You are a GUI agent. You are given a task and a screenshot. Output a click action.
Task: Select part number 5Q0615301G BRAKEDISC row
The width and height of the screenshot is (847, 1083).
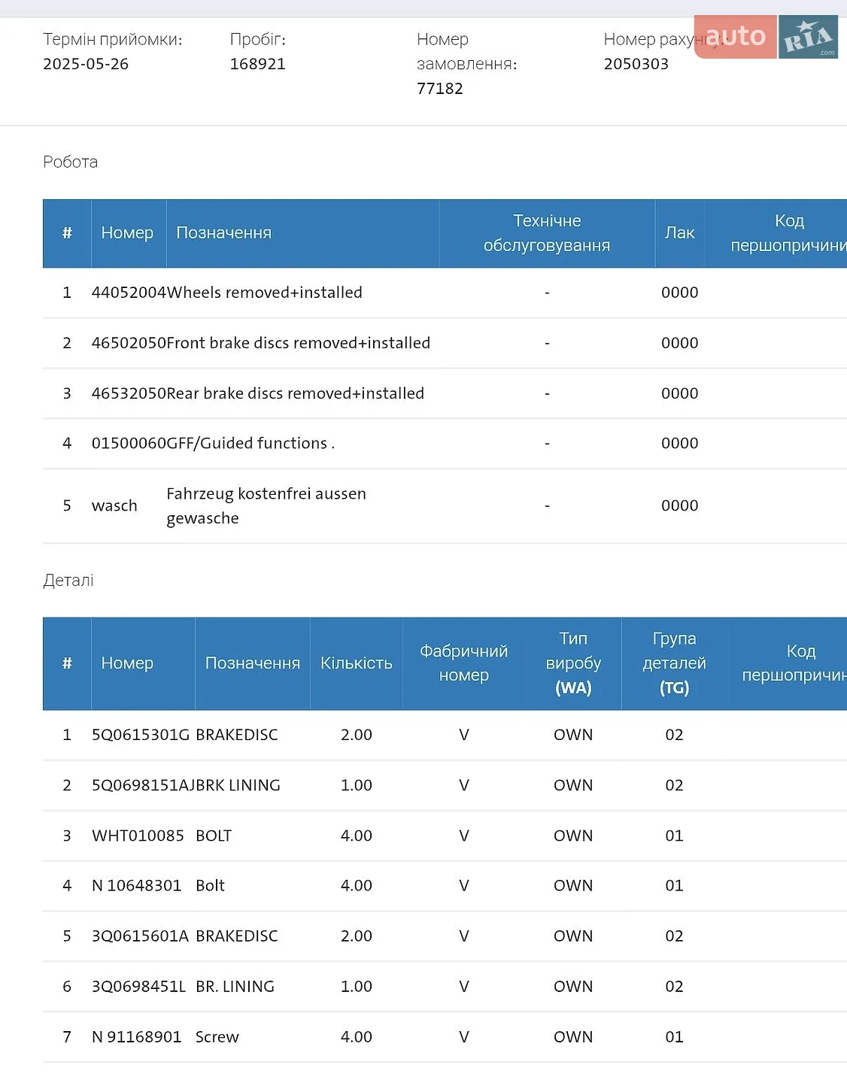click(445, 735)
